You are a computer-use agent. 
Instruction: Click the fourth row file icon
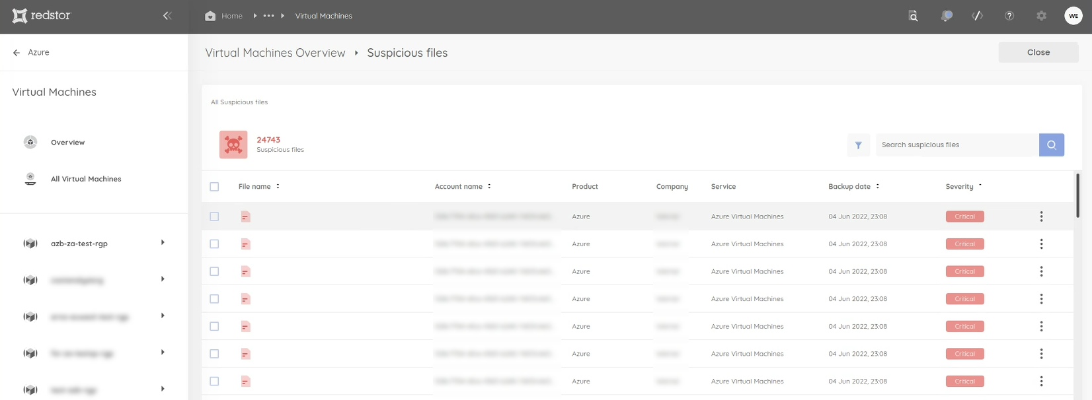click(x=245, y=299)
